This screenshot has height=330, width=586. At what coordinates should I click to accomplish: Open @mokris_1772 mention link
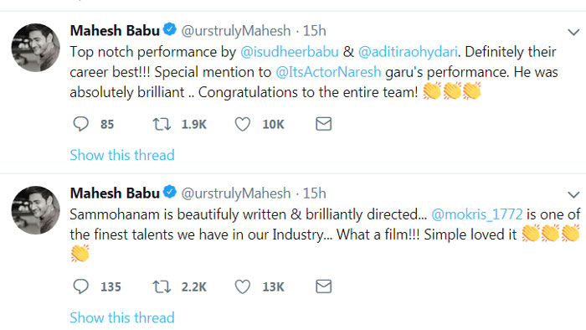click(x=477, y=214)
